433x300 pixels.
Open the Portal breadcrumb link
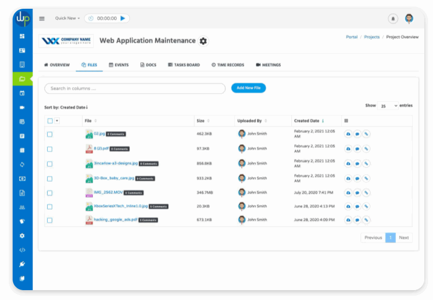coord(352,37)
